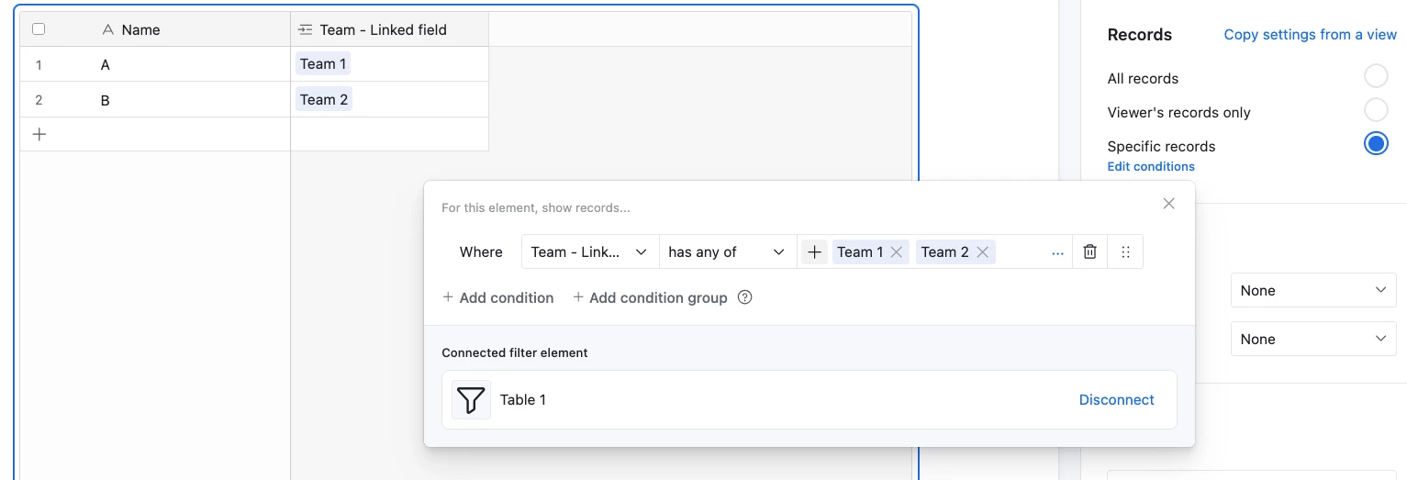This screenshot has width=1407, height=480.
Task: Click Copy settings from a view link
Action: point(1310,35)
